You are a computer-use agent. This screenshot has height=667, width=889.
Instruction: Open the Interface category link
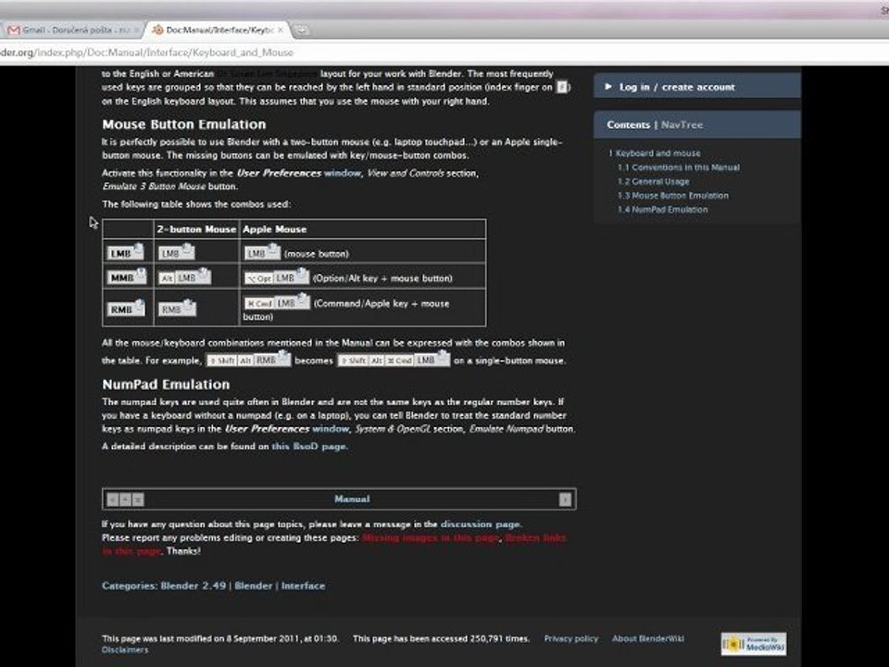[304, 585]
